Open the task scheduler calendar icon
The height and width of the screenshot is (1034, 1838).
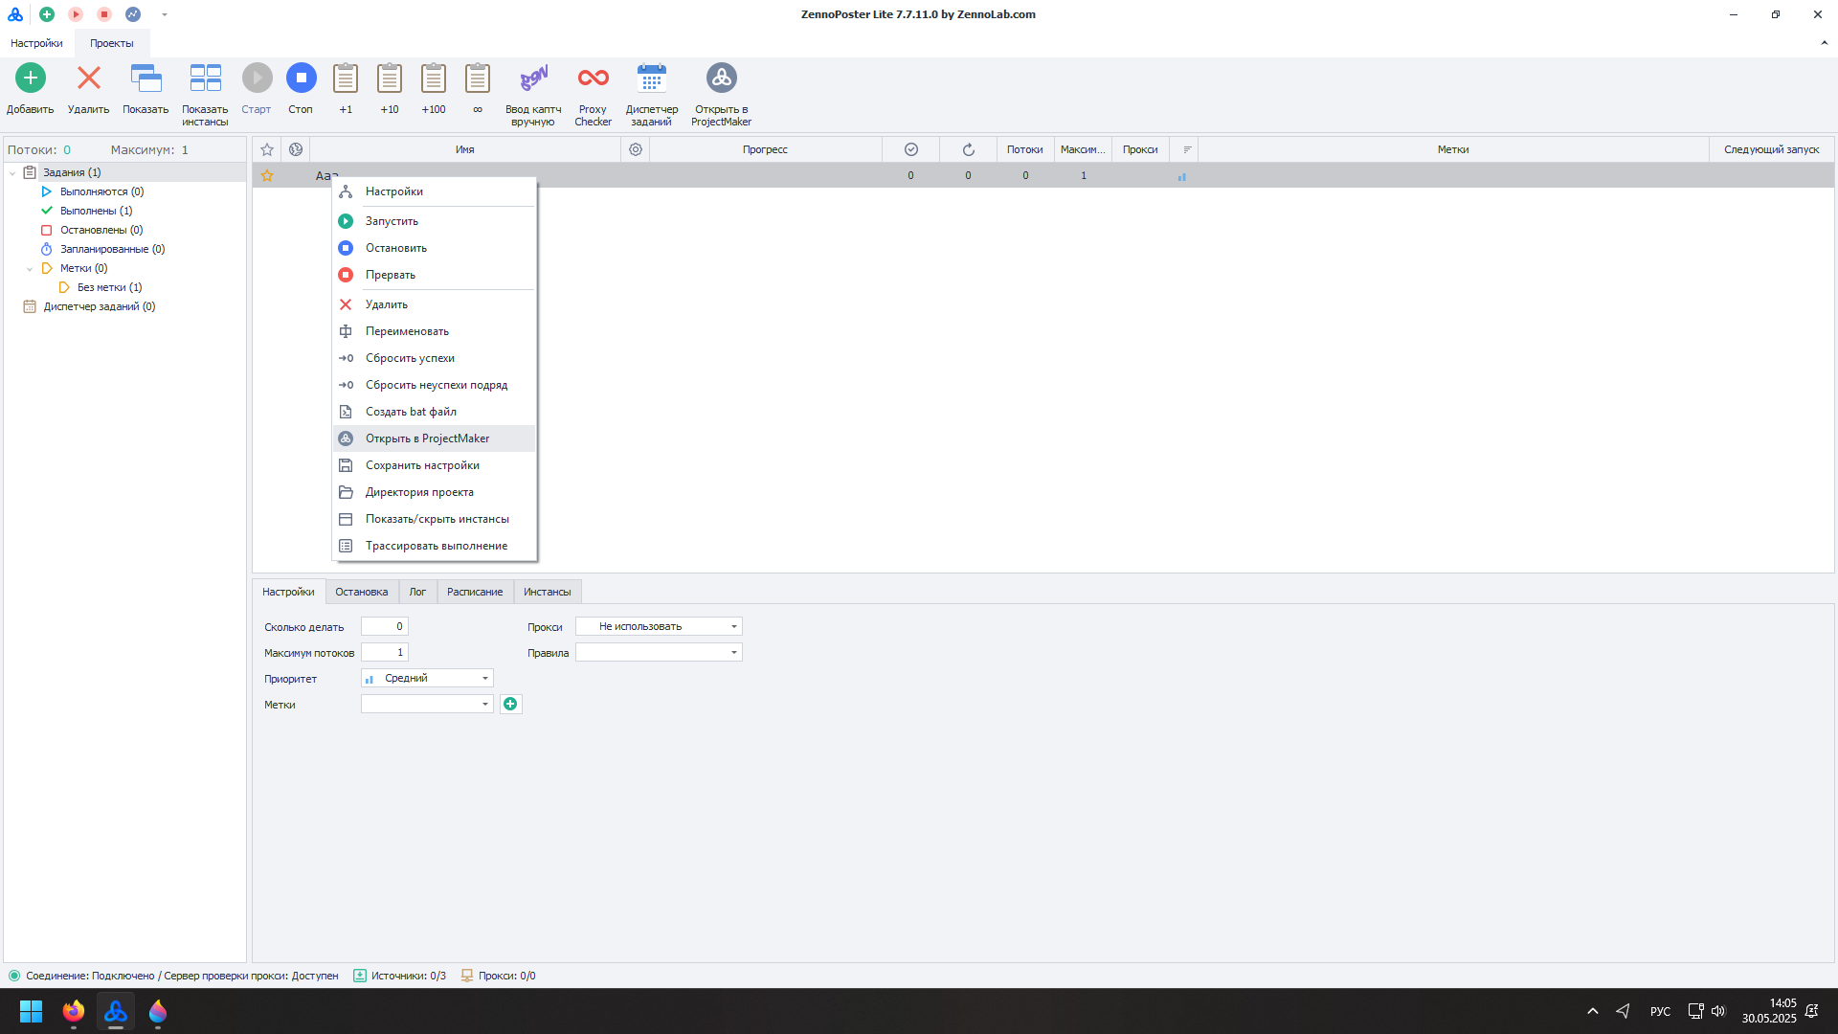[x=651, y=79]
